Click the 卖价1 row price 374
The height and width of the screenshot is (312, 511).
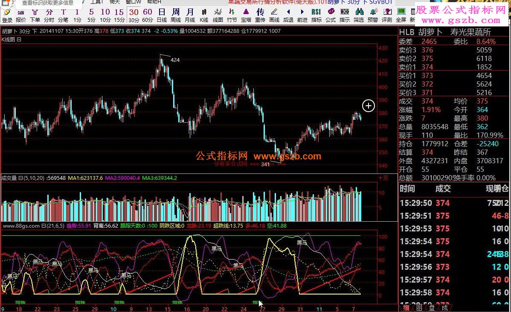point(427,67)
